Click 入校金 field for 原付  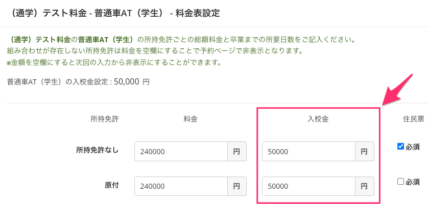[x=308, y=186]
